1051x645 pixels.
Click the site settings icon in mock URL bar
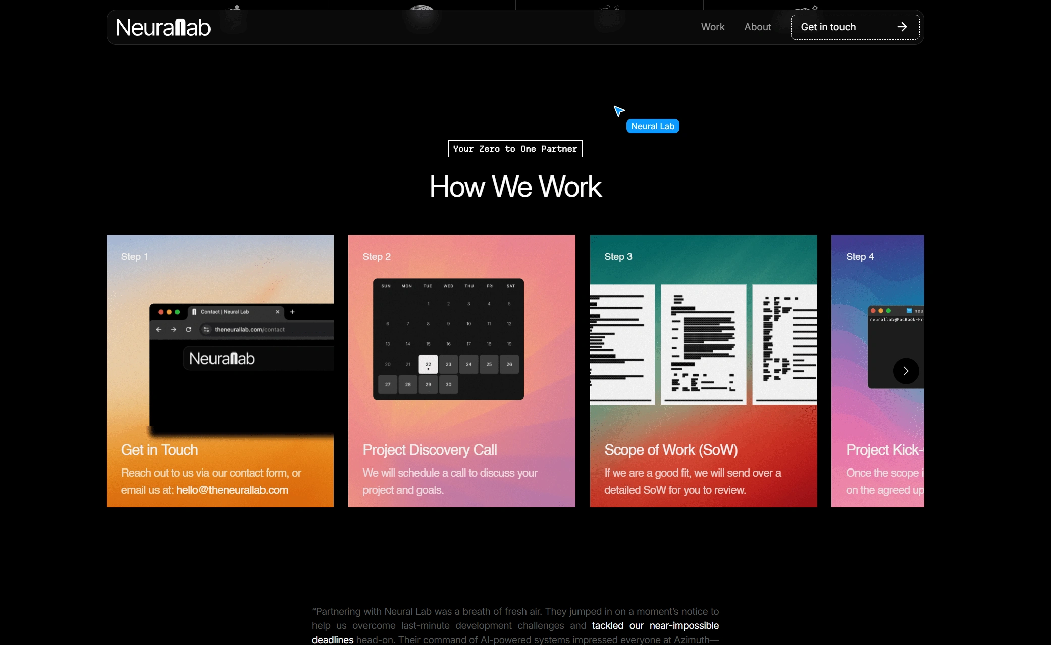coord(206,330)
